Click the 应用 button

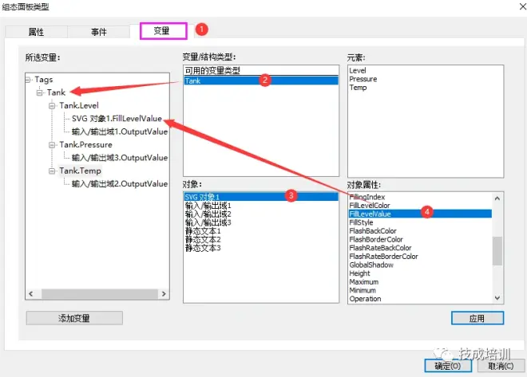[477, 318]
